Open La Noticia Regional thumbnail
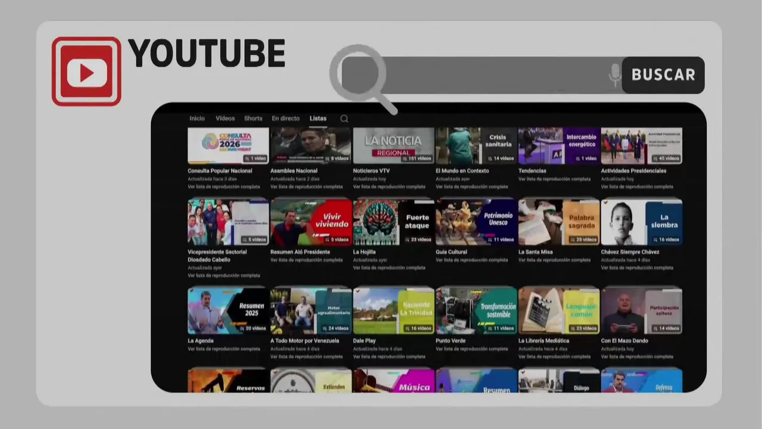 [x=394, y=145]
